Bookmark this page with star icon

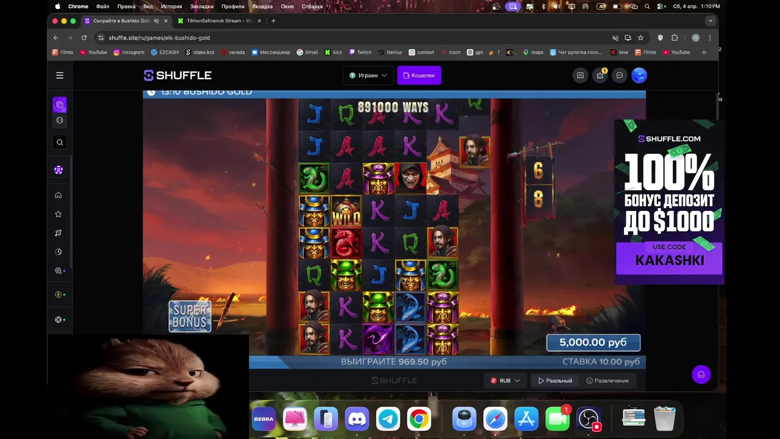(x=640, y=38)
